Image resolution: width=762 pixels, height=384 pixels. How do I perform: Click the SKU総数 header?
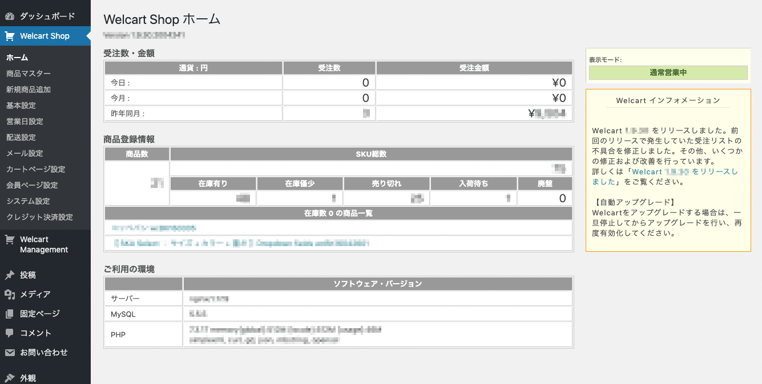pos(371,154)
